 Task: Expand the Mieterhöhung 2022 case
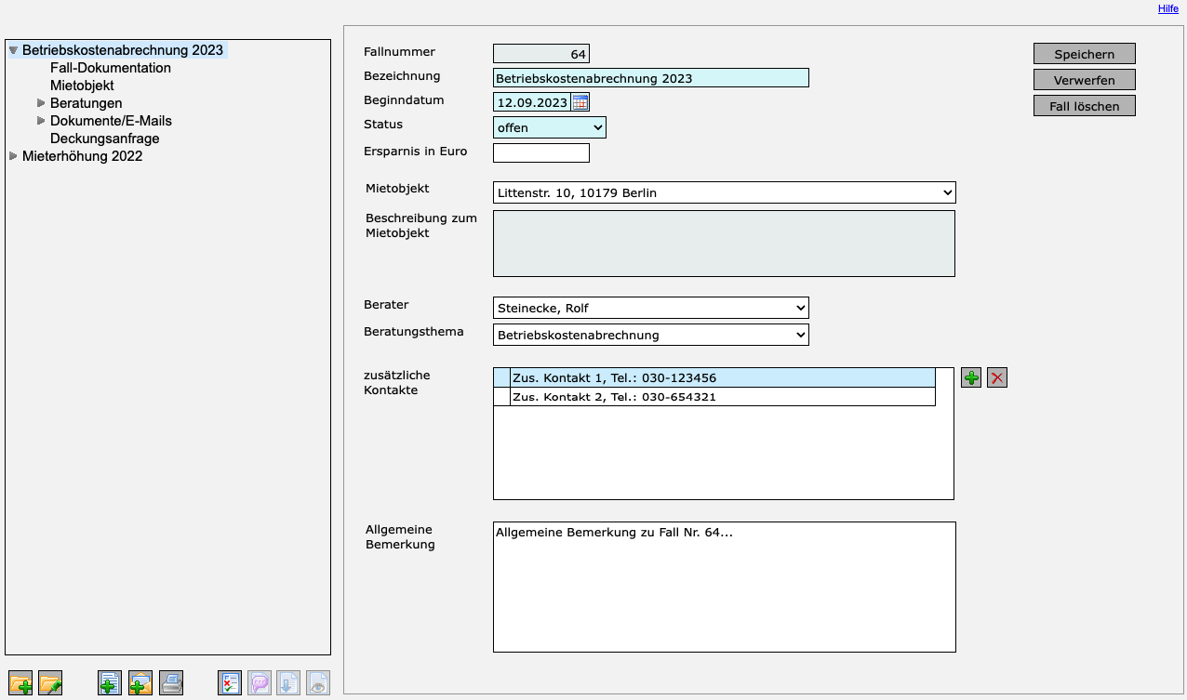[13, 156]
